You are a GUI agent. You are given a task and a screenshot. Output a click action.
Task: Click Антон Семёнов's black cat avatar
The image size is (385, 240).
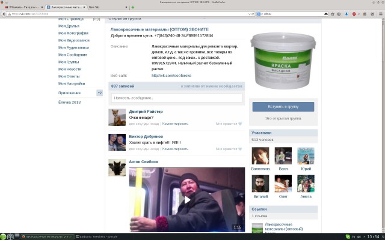point(117,167)
